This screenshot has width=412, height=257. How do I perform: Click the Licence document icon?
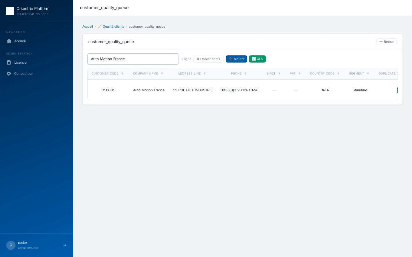click(x=9, y=63)
